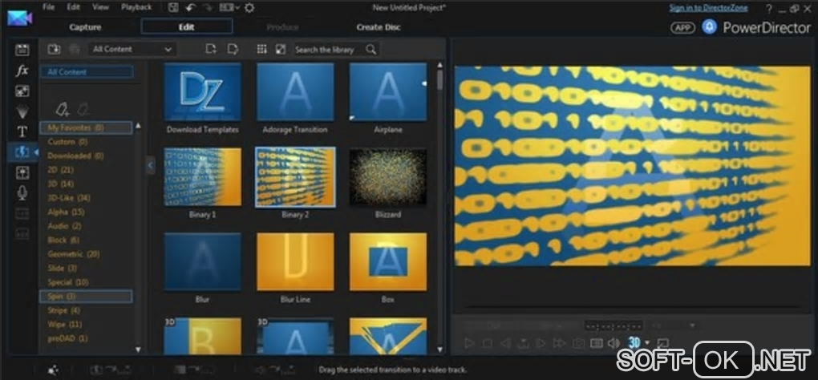
Task: Open the Title Room T icon
Action: [22, 132]
